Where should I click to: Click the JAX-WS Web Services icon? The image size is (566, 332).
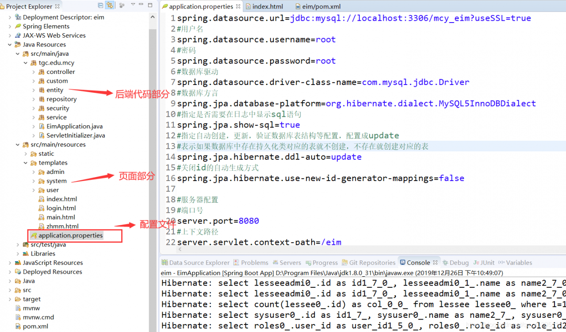[x=18, y=35]
